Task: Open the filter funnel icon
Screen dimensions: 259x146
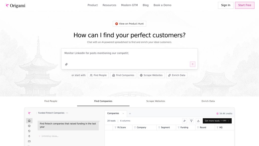Action: click(191, 121)
